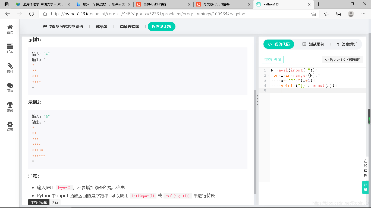
Task: View site info lock icon
Action: pos(45,14)
